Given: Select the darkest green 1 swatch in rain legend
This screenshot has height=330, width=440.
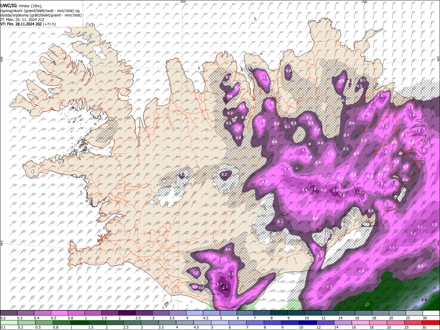Looking at the screenshot, I should pyautogui.click(x=79, y=322).
